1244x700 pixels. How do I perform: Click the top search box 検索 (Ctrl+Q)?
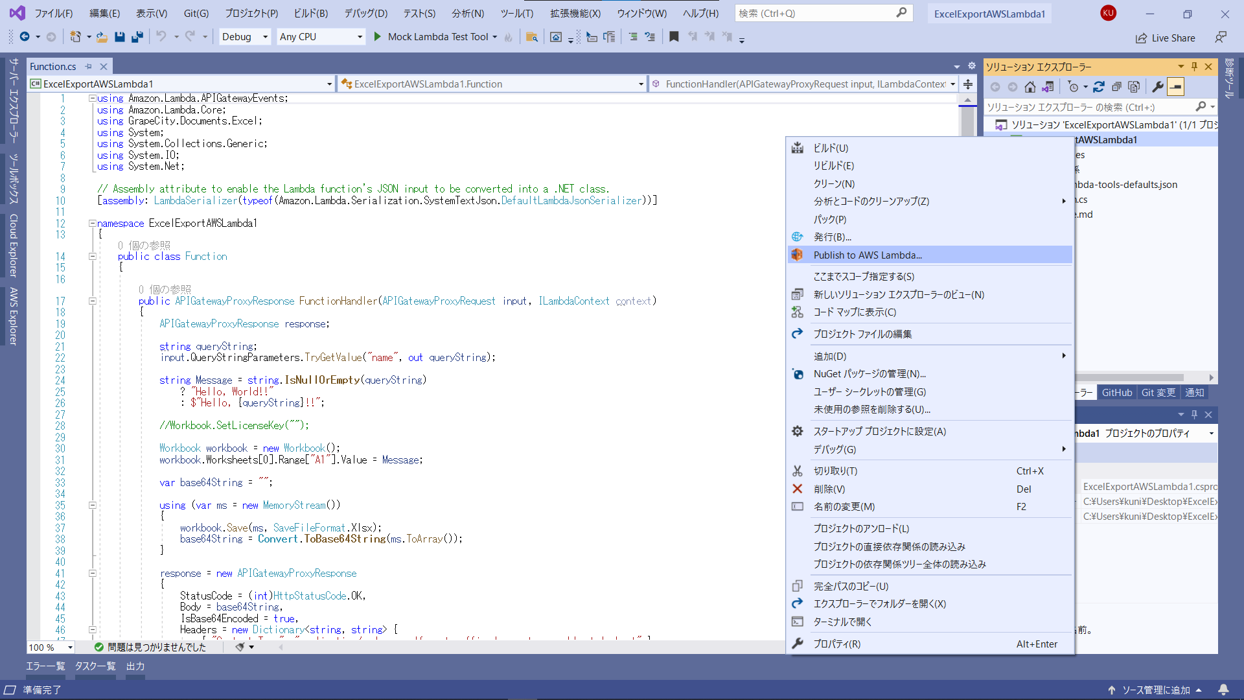(824, 14)
